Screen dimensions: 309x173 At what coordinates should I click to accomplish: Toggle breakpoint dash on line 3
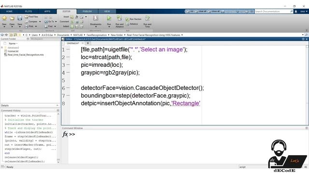coord(68,65)
